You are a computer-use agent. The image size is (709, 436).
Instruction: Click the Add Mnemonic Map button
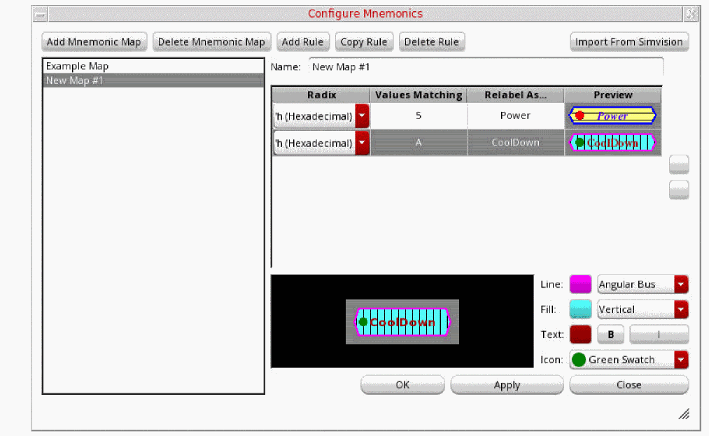click(94, 42)
